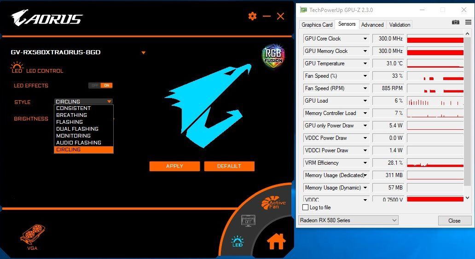
Task: Expand the GPU Load sensor dropdown
Action: pos(365,101)
